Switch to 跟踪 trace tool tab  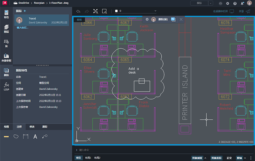point(45,127)
